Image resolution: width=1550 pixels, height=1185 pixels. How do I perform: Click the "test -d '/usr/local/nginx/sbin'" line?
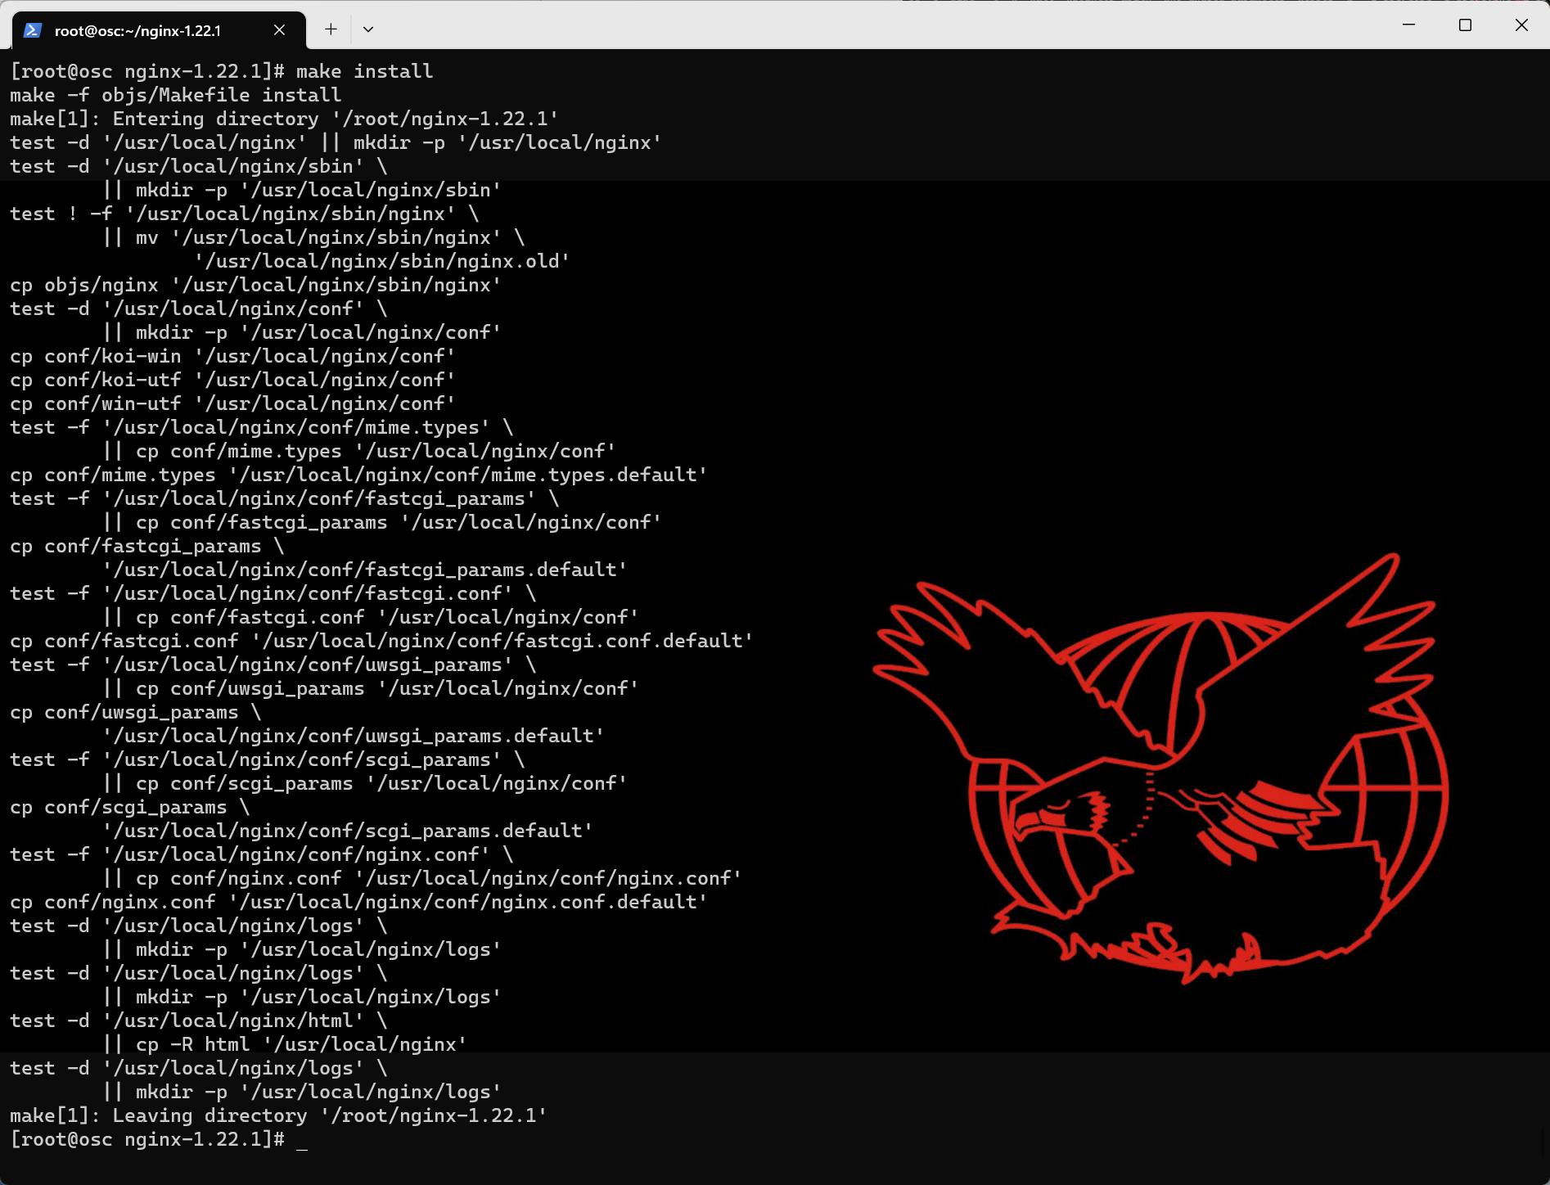(x=199, y=166)
